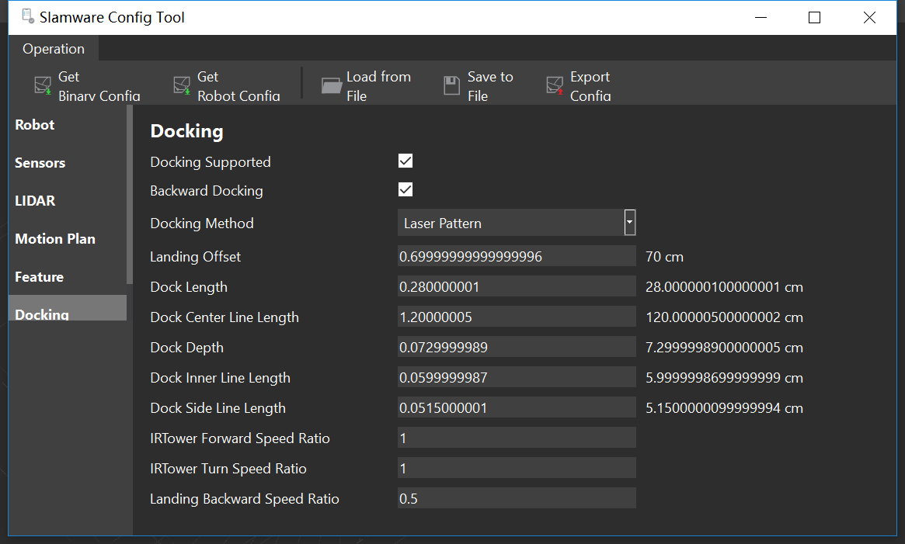
Task: Show the Feature section
Action: (x=40, y=277)
